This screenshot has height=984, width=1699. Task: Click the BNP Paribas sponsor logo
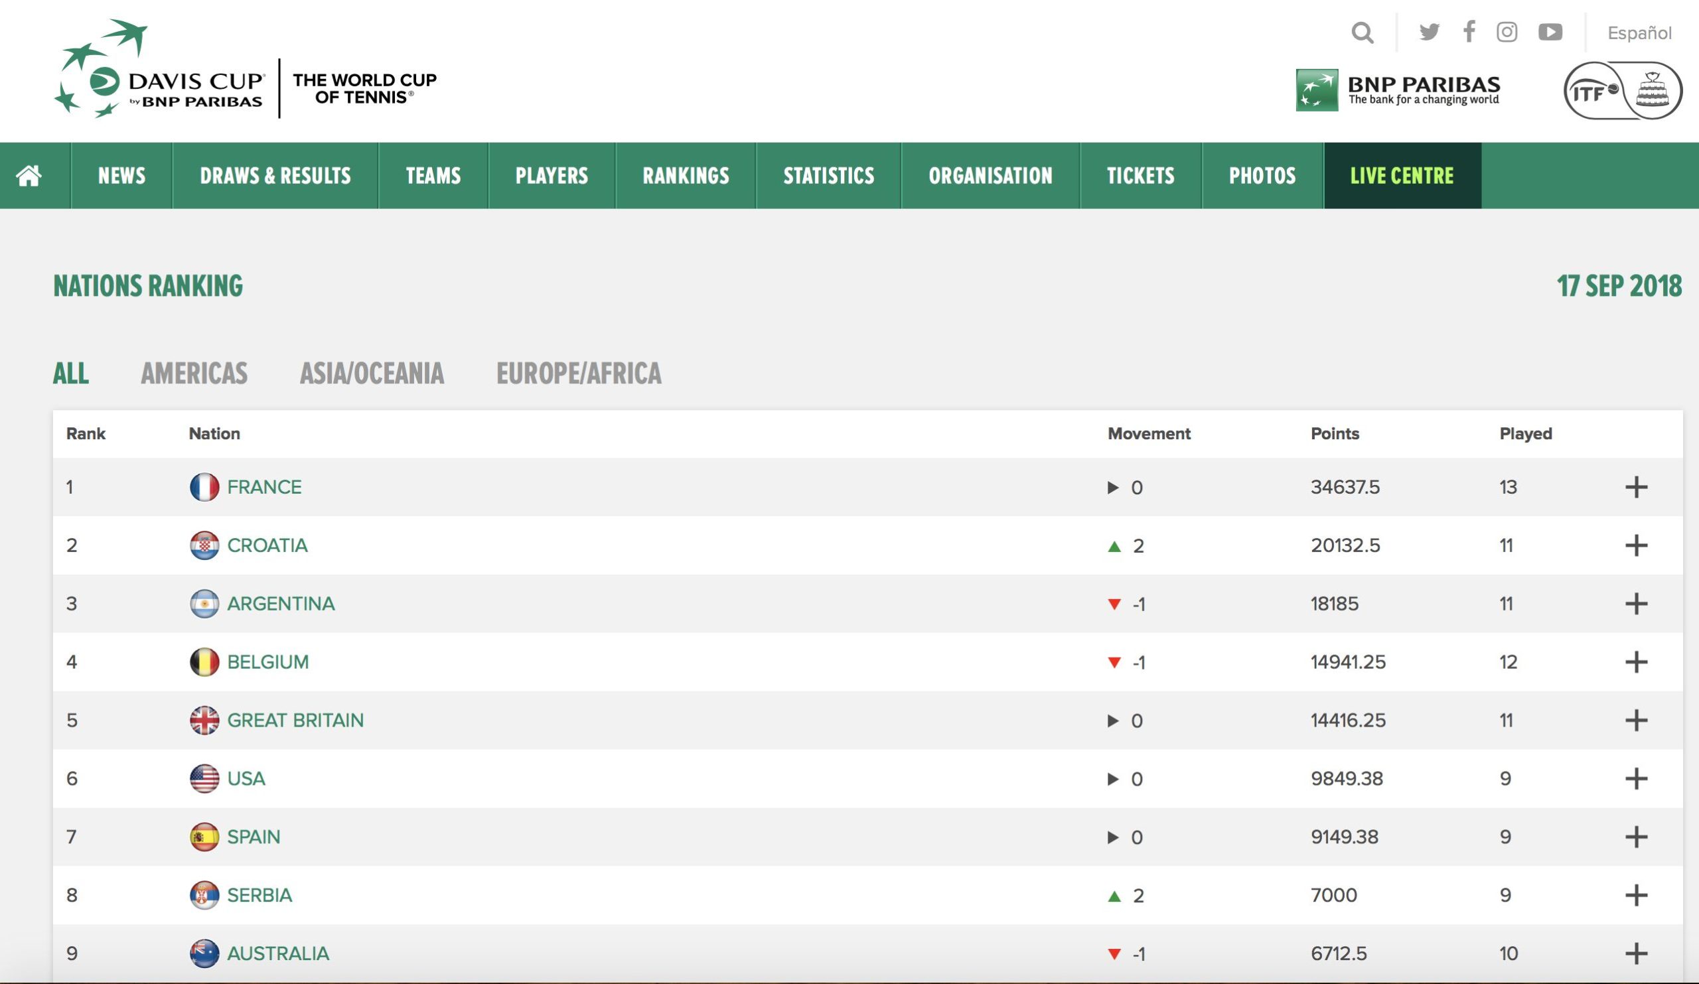1398,90
